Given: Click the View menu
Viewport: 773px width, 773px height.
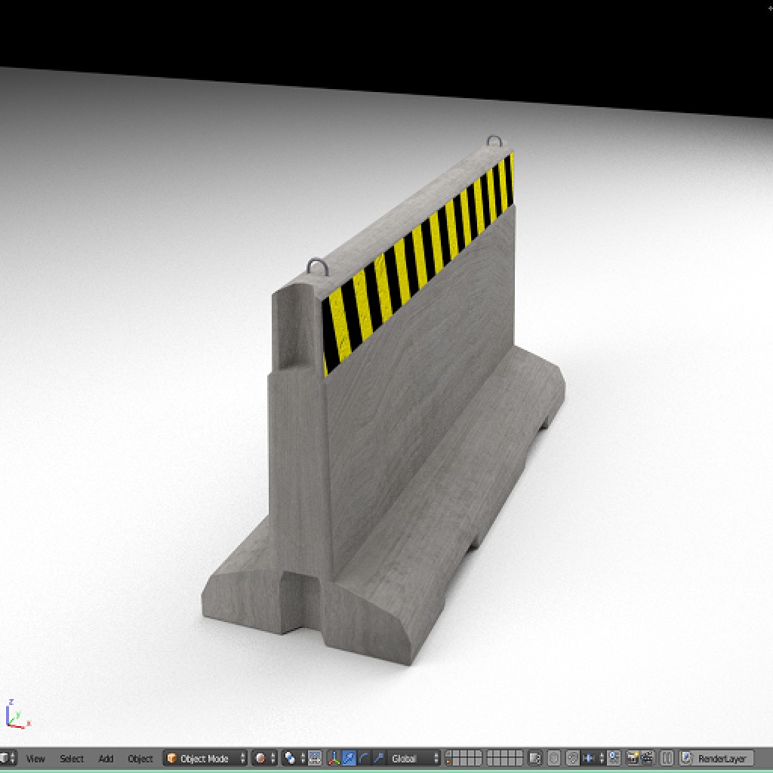Looking at the screenshot, I should point(35,759).
